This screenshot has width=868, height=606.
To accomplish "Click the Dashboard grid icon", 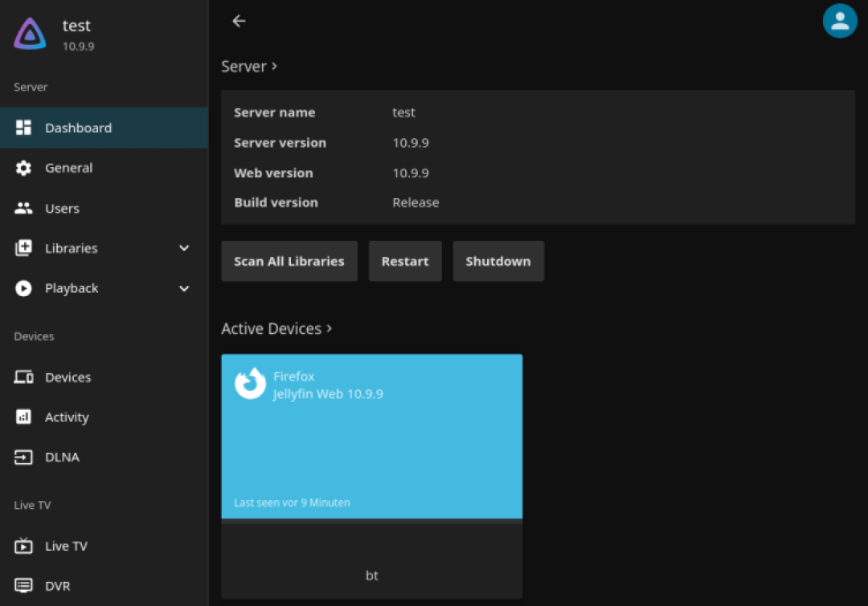I will 23,128.
